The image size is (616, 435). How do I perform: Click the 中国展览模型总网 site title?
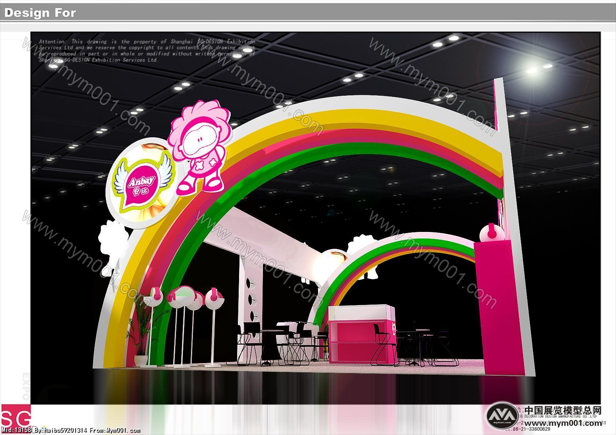click(x=562, y=410)
